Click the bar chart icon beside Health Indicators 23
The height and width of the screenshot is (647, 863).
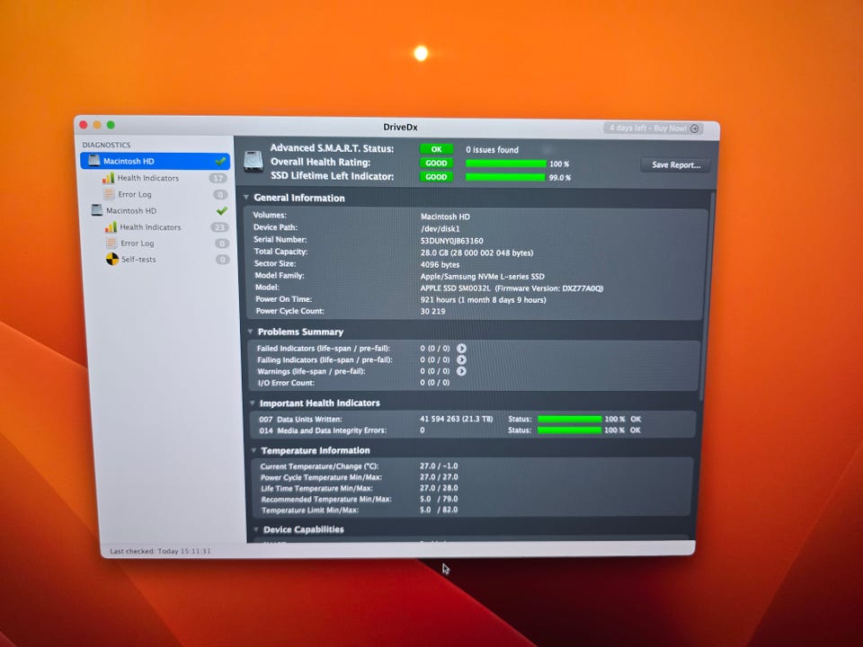[111, 227]
